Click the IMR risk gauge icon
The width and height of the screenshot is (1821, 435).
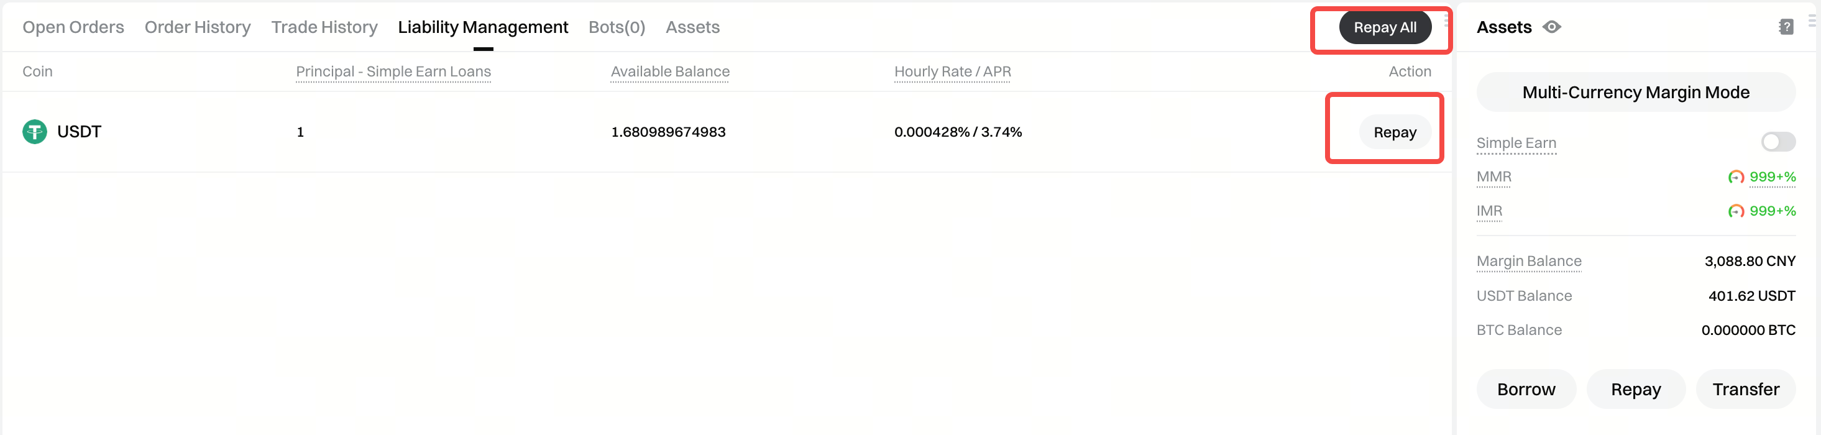(1735, 211)
